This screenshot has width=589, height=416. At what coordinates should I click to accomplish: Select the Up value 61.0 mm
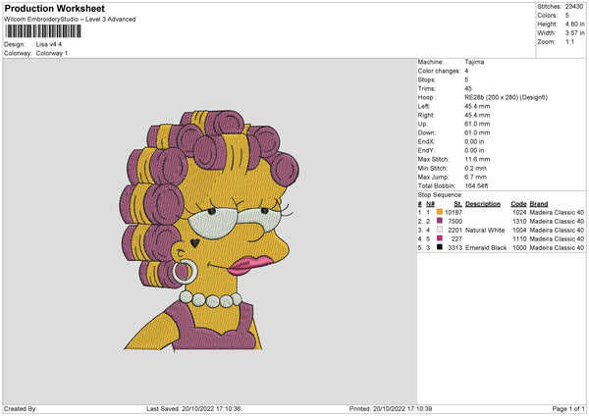[477, 124]
